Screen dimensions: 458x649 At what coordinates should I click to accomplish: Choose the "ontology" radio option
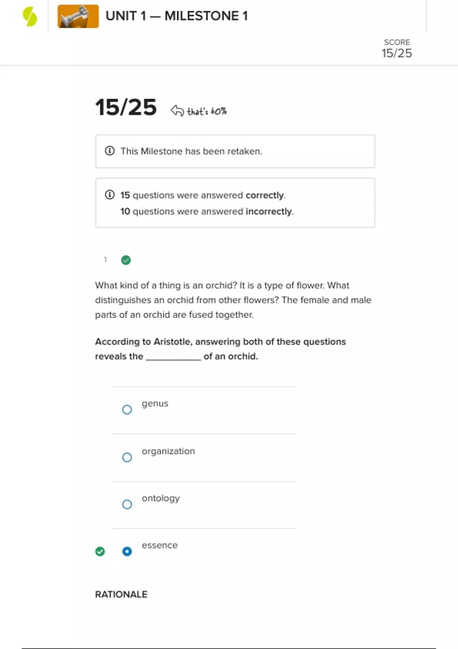[x=127, y=504]
